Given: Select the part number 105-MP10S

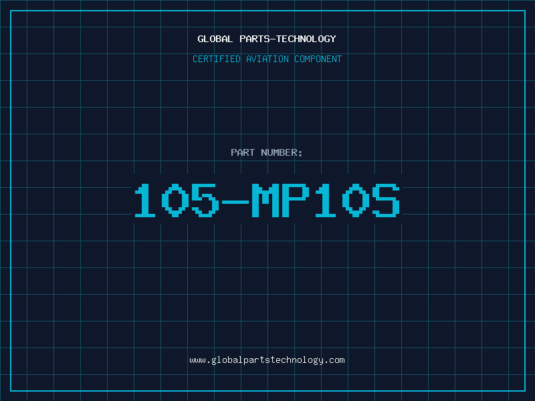Looking at the screenshot, I should (x=267, y=200).
